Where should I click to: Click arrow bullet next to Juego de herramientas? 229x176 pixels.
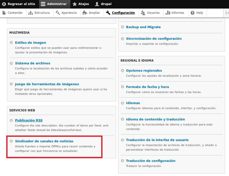pyautogui.click(x=11, y=84)
